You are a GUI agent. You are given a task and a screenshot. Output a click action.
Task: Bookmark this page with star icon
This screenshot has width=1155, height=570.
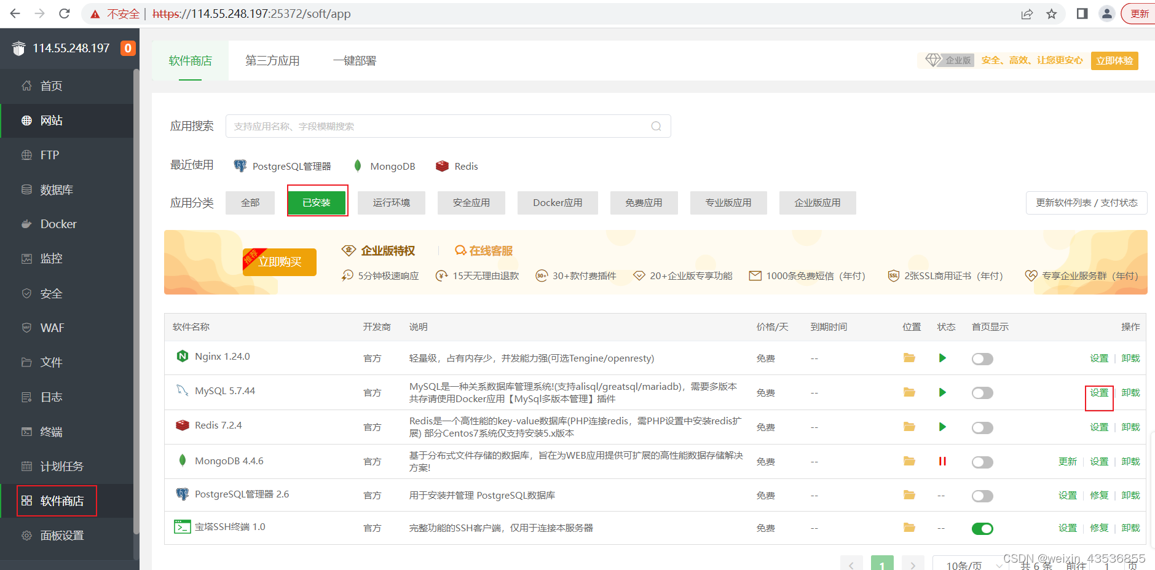pyautogui.click(x=1052, y=14)
